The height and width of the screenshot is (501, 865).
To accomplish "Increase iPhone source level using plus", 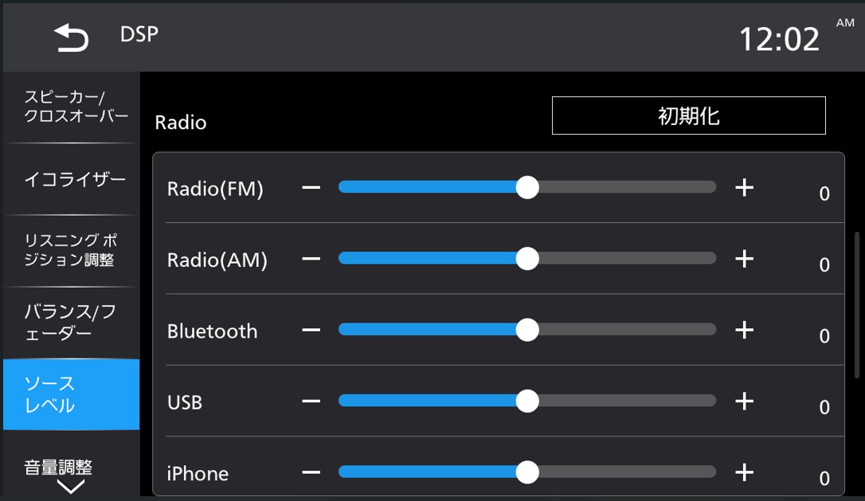I will point(744,472).
